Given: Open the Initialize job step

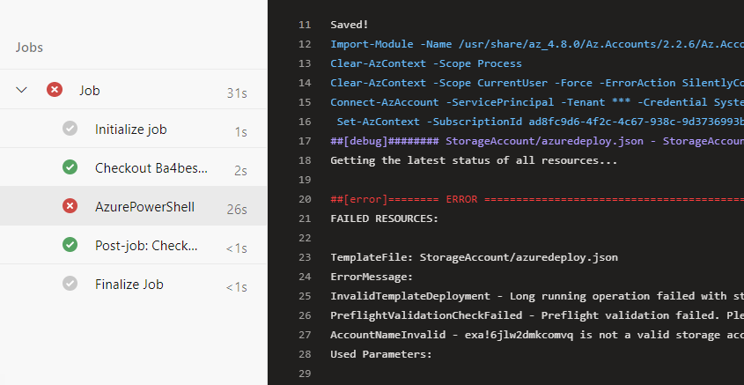Looking at the screenshot, I should click(x=133, y=128).
